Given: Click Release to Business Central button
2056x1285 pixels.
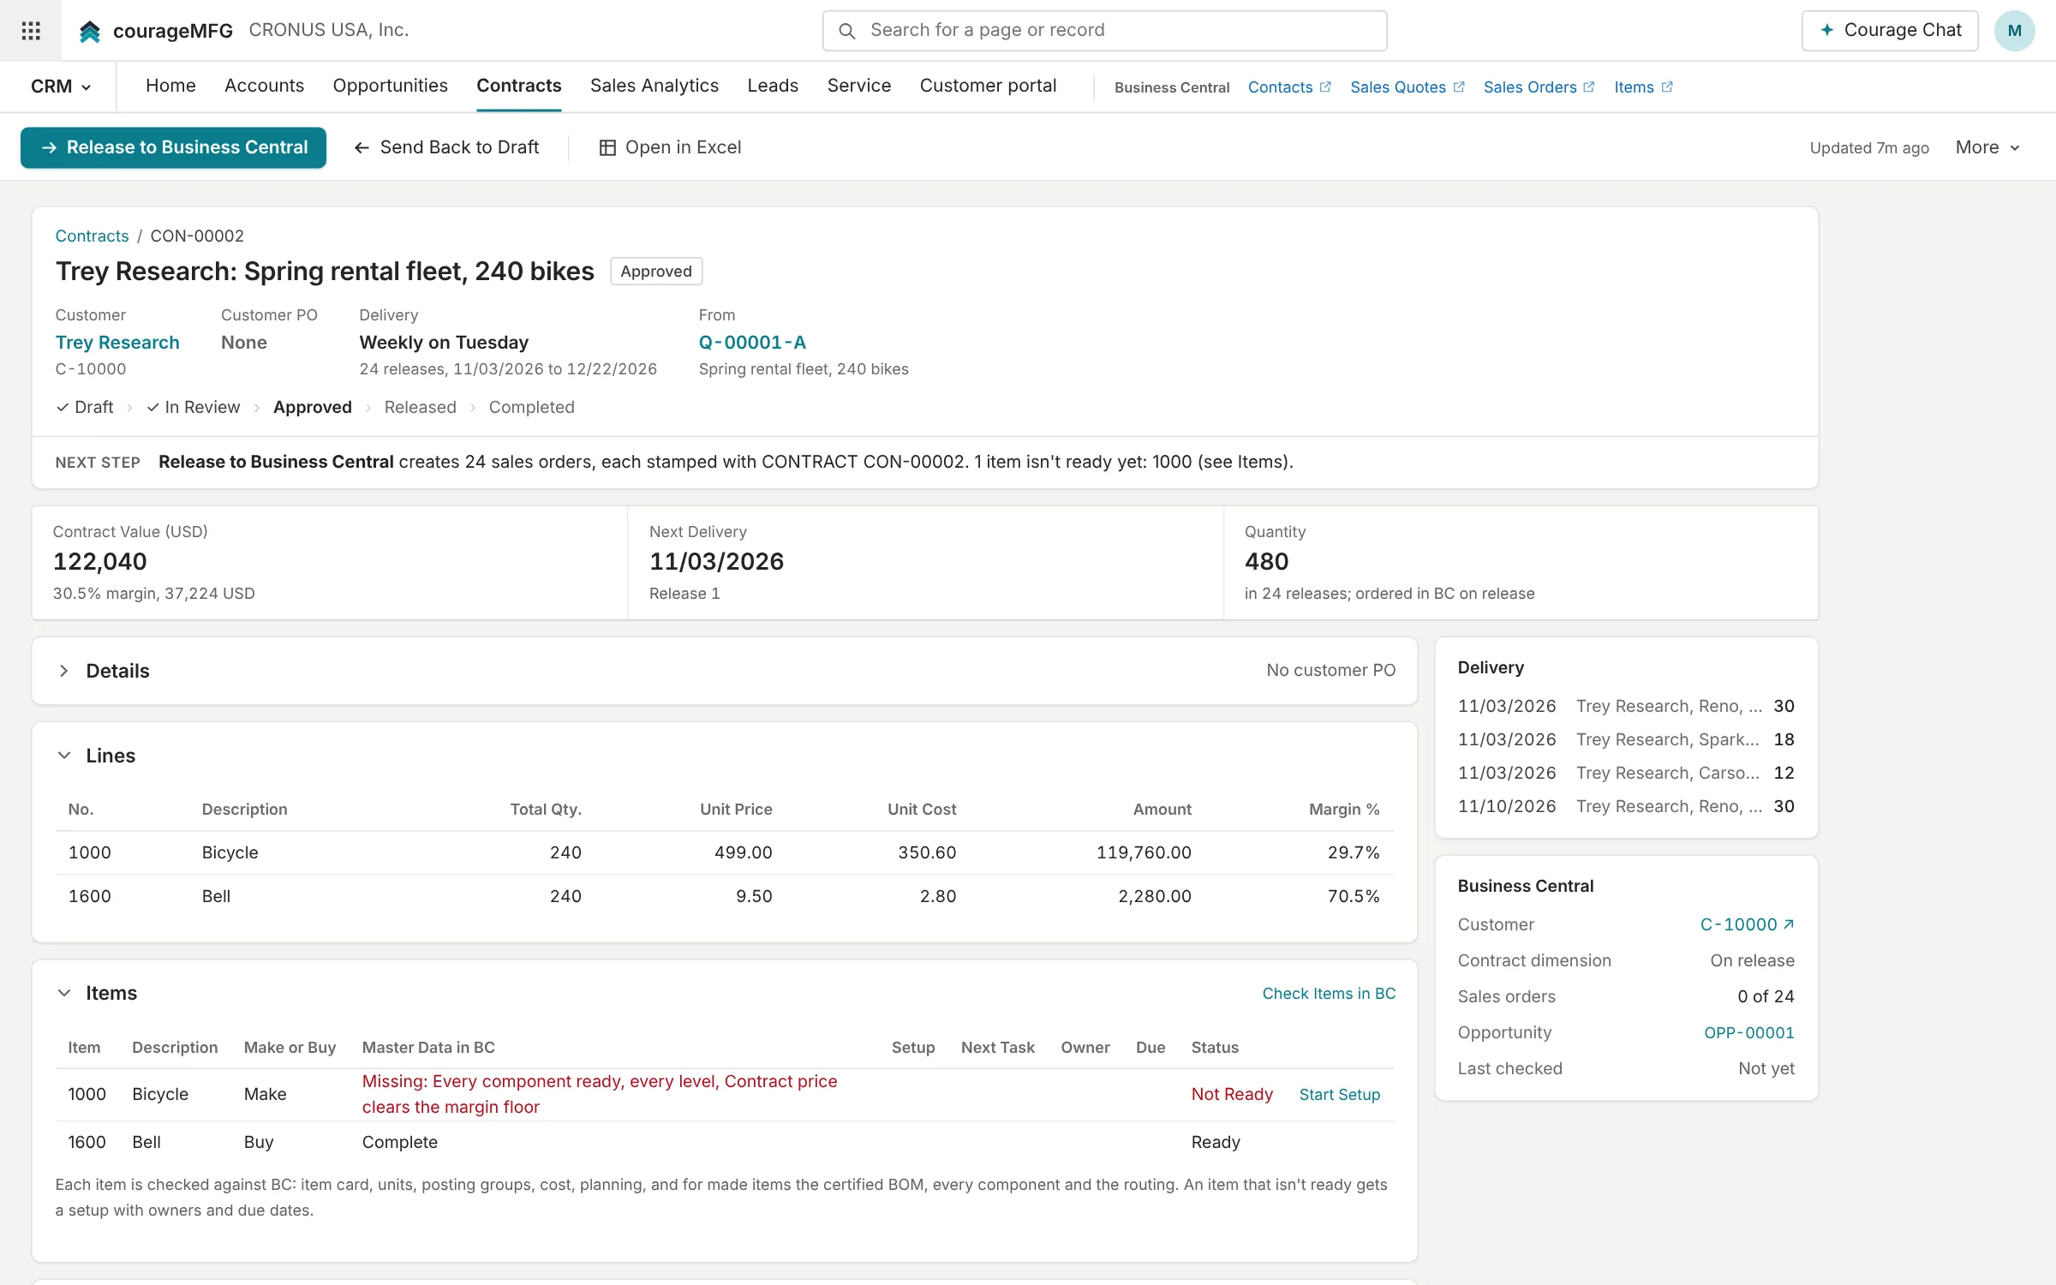Looking at the screenshot, I should click(x=173, y=147).
